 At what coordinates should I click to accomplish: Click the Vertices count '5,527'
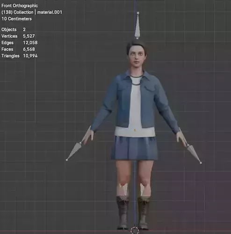coord(29,36)
